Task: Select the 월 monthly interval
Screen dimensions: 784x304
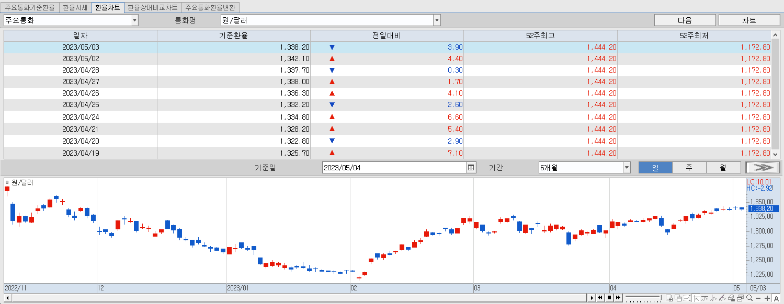Action: (723, 168)
